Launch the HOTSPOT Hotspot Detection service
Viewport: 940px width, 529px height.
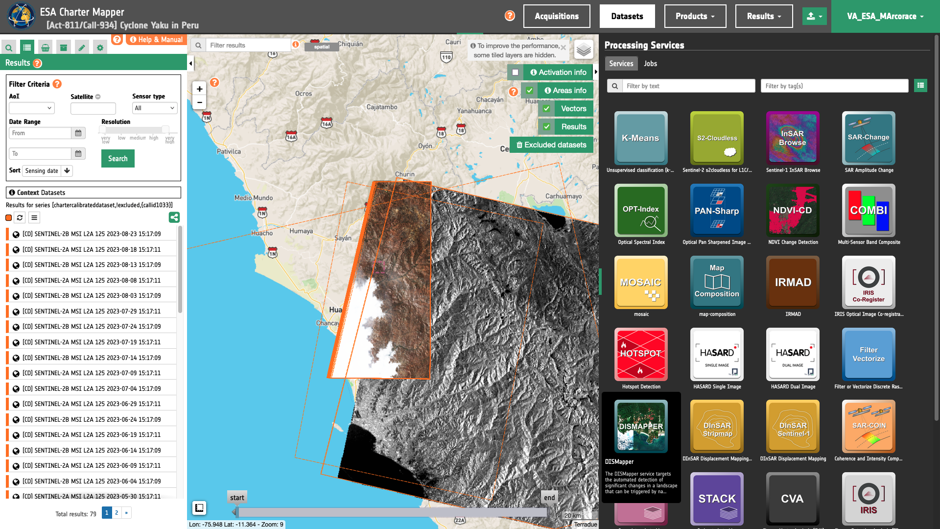pyautogui.click(x=641, y=355)
